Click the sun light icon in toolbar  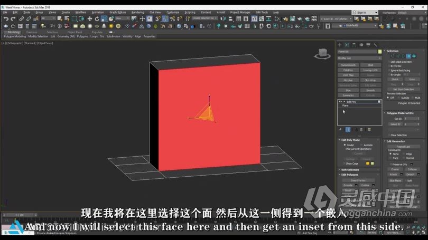[x=111, y=26]
